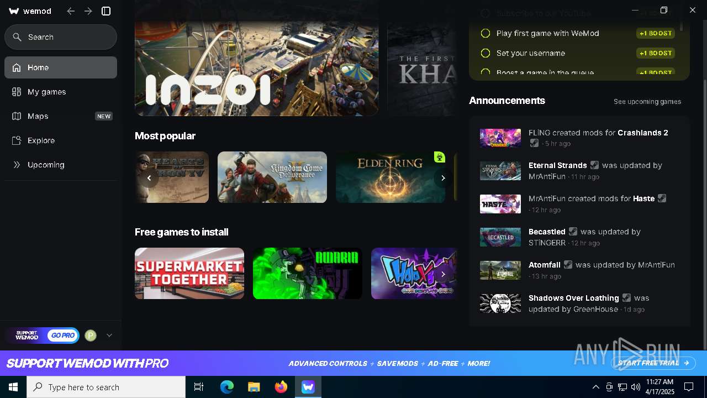This screenshot has width=707, height=398.
Task: Toggle the sidebar panel icon
Action: click(x=107, y=11)
